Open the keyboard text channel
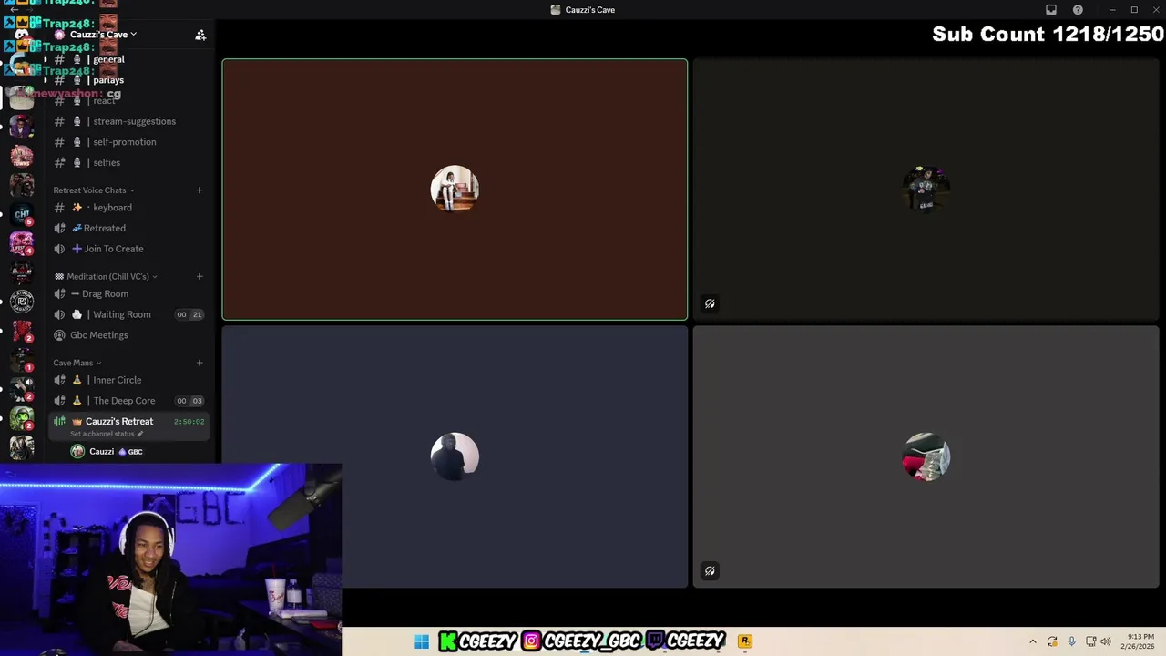Image resolution: width=1166 pixels, height=656 pixels. 128,208
